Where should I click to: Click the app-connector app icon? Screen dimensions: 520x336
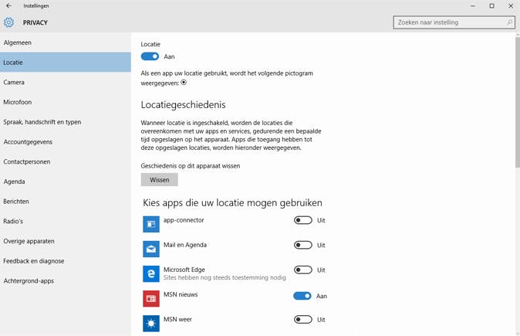[x=151, y=224]
